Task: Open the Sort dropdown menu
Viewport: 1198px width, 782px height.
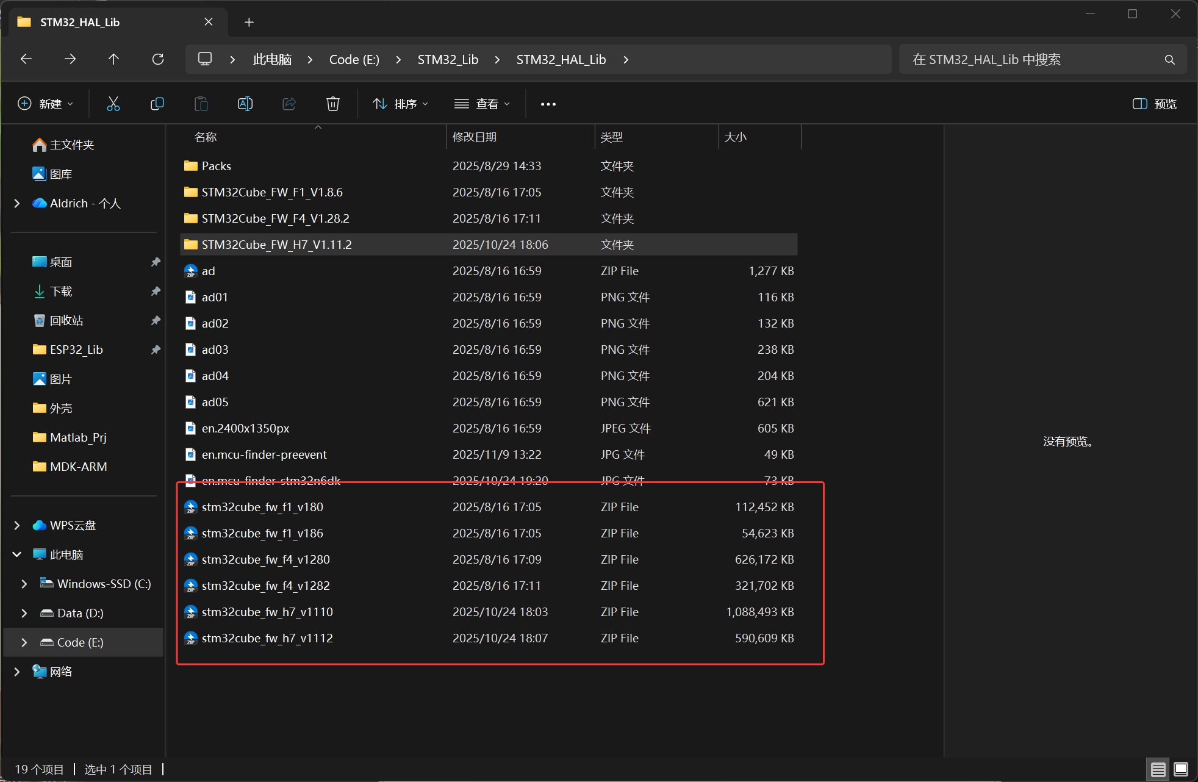Action: [401, 104]
